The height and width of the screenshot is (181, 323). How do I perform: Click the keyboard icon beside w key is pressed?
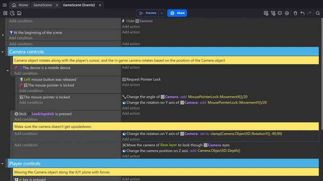pyautogui.click(x=16, y=179)
